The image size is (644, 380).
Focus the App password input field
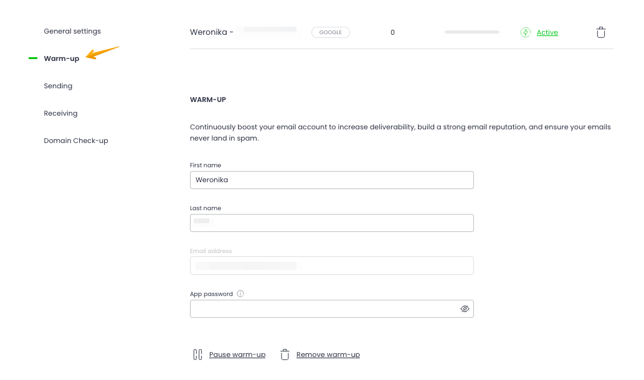tap(324, 309)
